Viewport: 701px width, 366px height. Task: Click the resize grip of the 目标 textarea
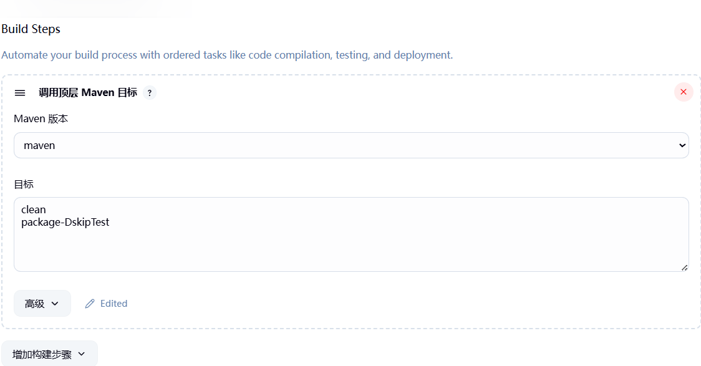tap(684, 267)
